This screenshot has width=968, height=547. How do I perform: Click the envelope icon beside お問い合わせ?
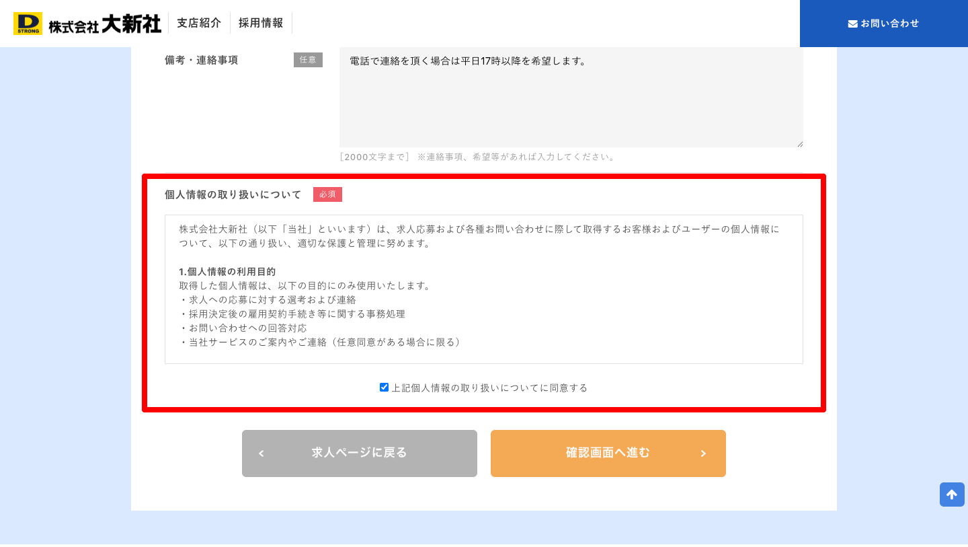pyautogui.click(x=852, y=24)
